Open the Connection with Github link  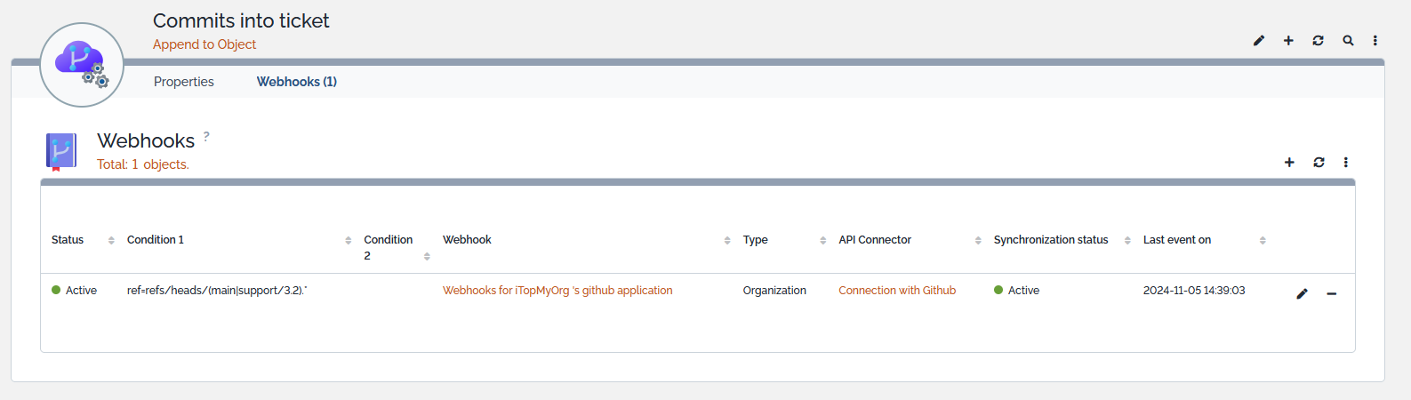click(896, 291)
